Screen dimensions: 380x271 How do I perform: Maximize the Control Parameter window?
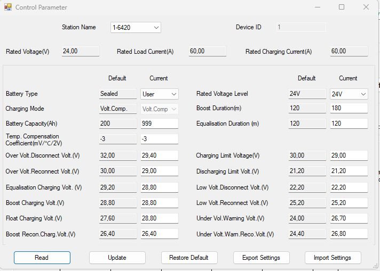click(342, 7)
